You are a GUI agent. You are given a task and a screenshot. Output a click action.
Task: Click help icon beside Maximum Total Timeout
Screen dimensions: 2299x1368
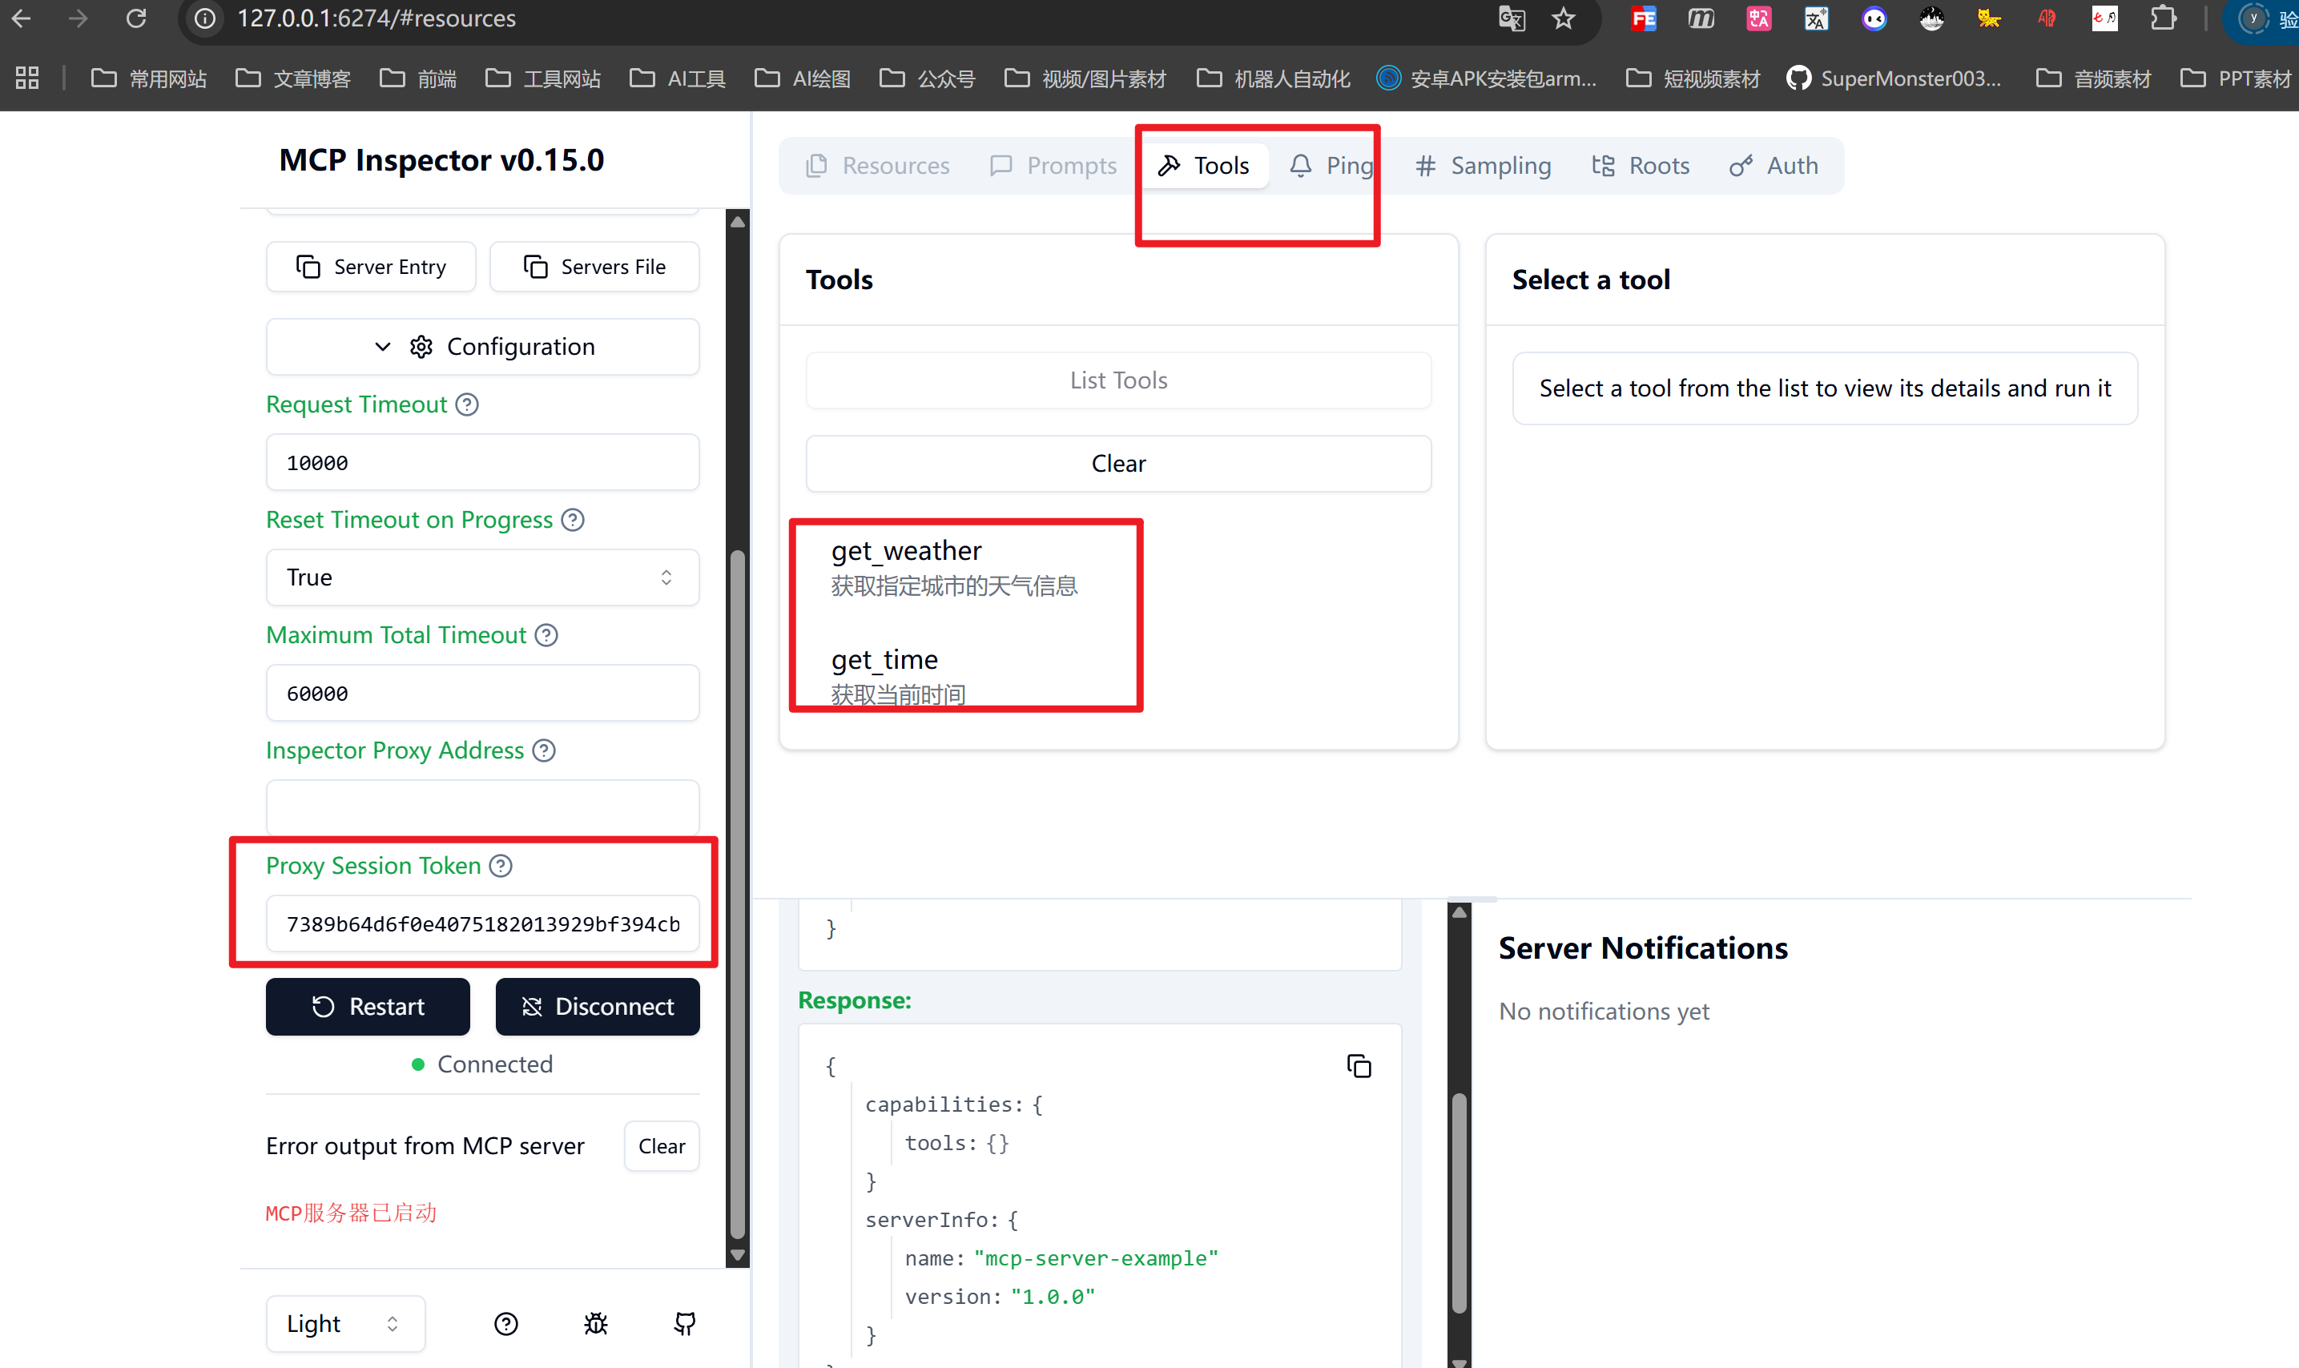point(546,635)
